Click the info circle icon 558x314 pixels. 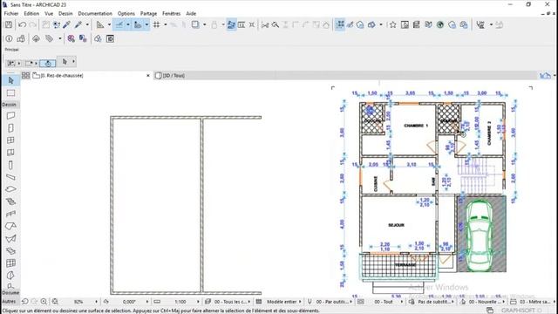click(10, 38)
